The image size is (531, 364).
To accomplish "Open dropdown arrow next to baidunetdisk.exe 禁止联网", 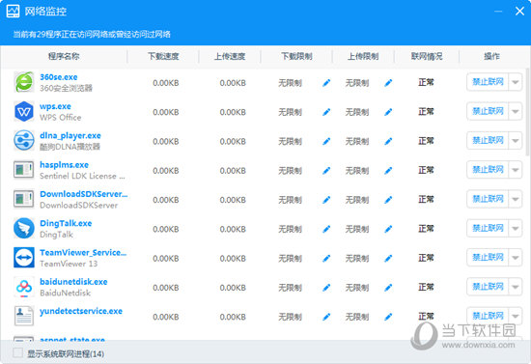I will 516,287.
